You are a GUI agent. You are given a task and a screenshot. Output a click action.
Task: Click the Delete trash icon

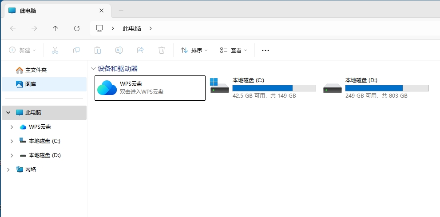point(162,50)
